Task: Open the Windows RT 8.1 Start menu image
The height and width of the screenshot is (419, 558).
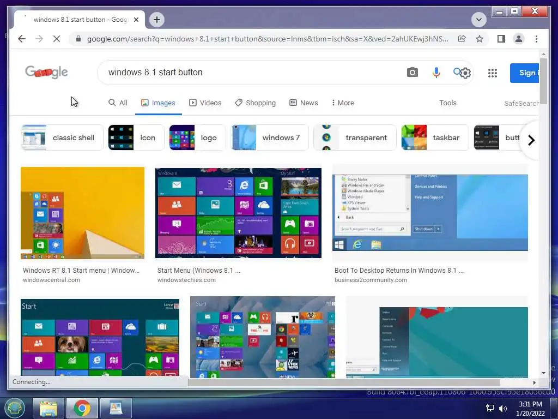Action: (x=83, y=213)
